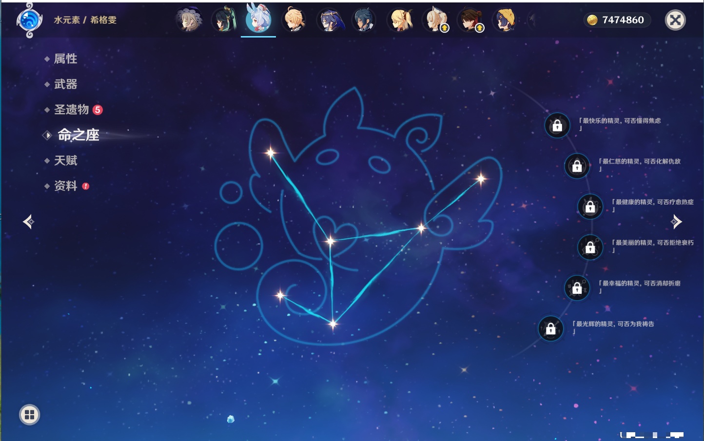
Task: Click the Hydro element emblem
Action: point(29,20)
